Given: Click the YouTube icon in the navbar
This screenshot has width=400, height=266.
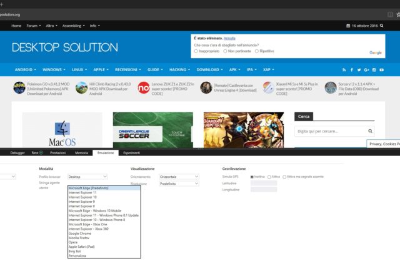Looking at the screenshot, I should coord(381,70).
